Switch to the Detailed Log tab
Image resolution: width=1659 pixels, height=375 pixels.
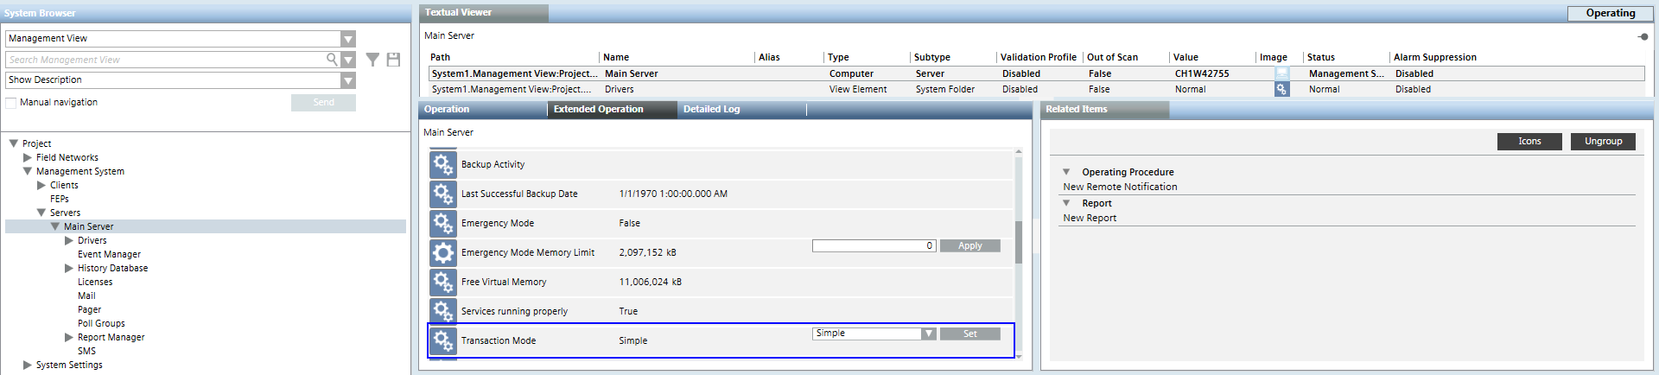click(x=711, y=110)
